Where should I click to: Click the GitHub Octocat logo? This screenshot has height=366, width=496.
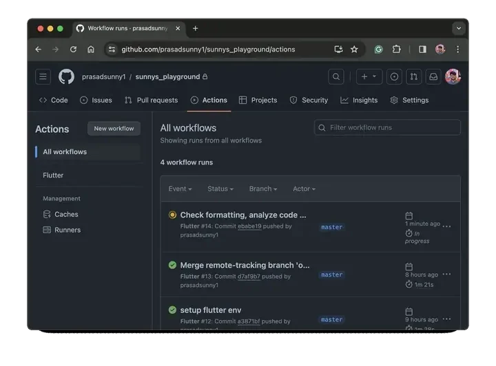coord(66,77)
